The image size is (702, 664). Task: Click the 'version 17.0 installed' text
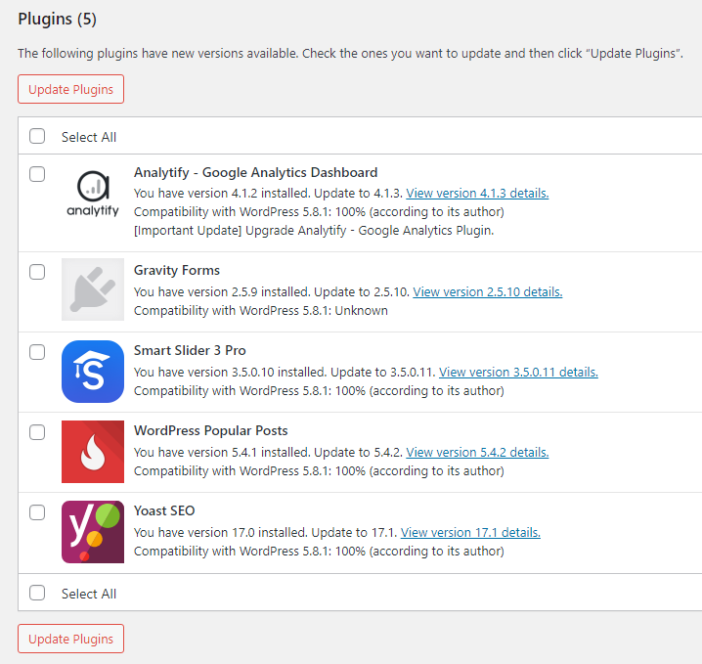coord(247,532)
